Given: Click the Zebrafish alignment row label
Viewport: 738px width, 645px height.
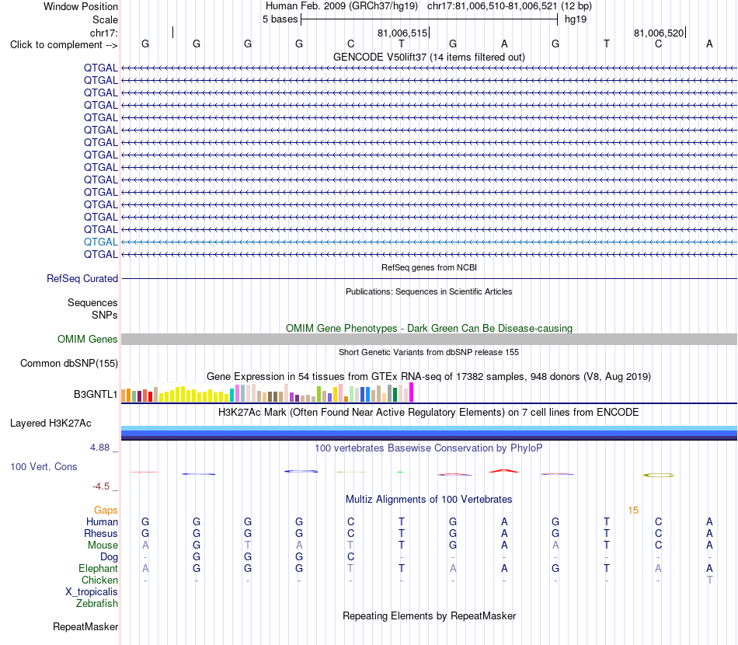Looking at the screenshot, I should click(x=97, y=604).
